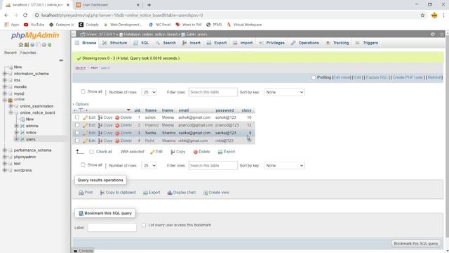Click the Explain SQL link

[x=377, y=77]
